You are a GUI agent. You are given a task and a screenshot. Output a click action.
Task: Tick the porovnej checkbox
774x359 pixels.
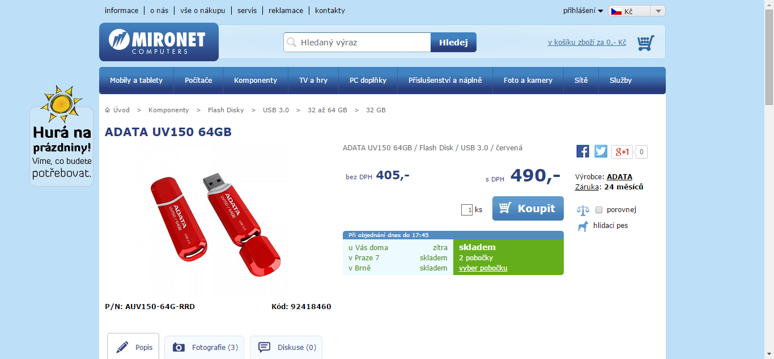(x=599, y=210)
